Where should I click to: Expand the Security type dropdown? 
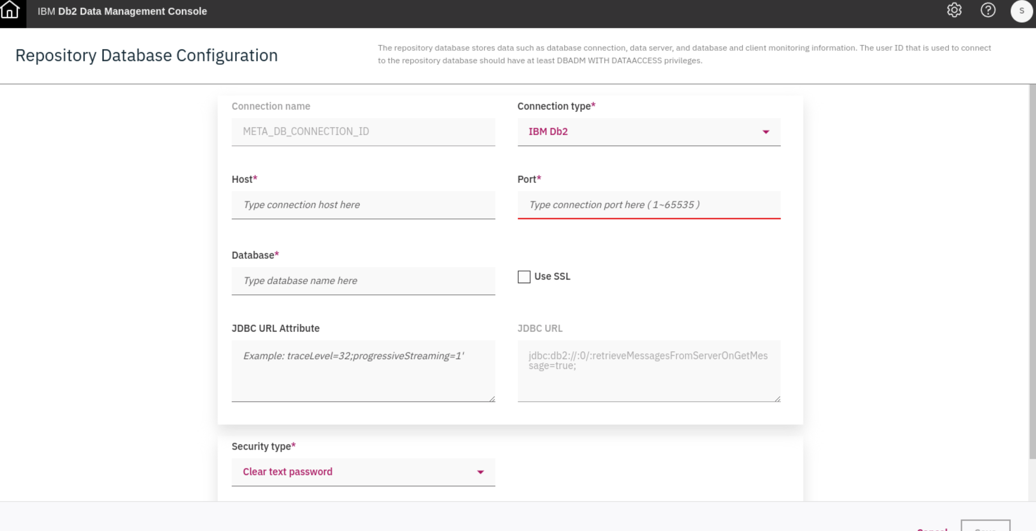pos(363,472)
